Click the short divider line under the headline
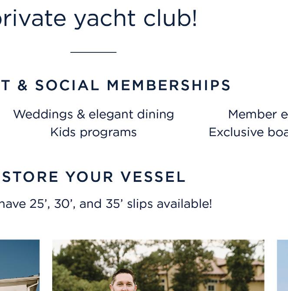This screenshot has width=288, height=291. pyautogui.click(x=93, y=52)
